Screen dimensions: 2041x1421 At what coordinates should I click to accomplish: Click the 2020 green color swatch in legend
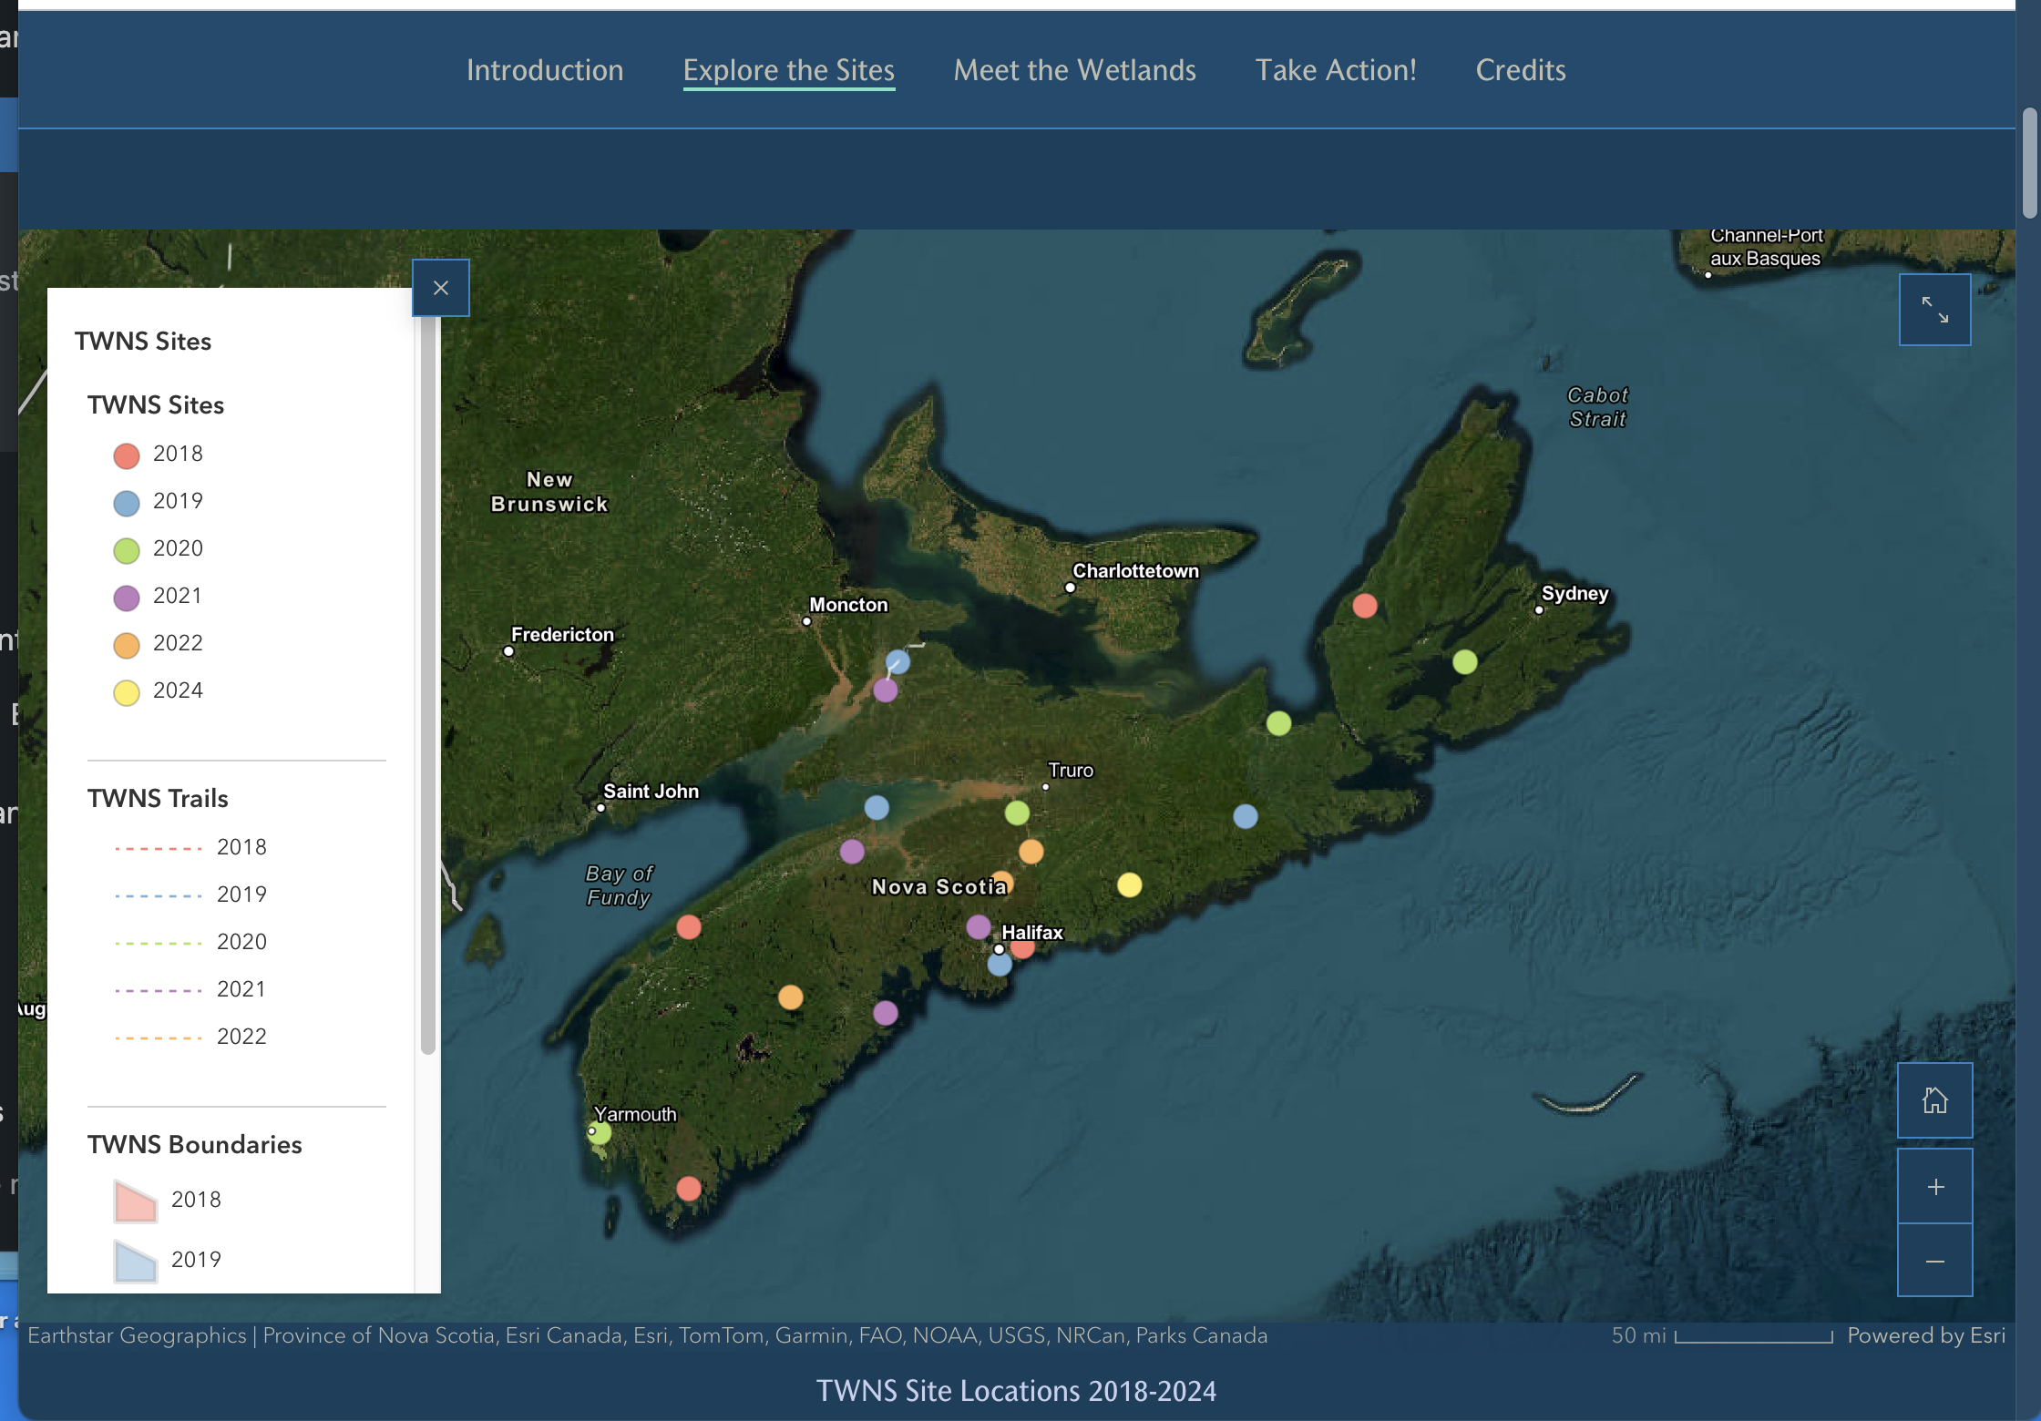127,549
